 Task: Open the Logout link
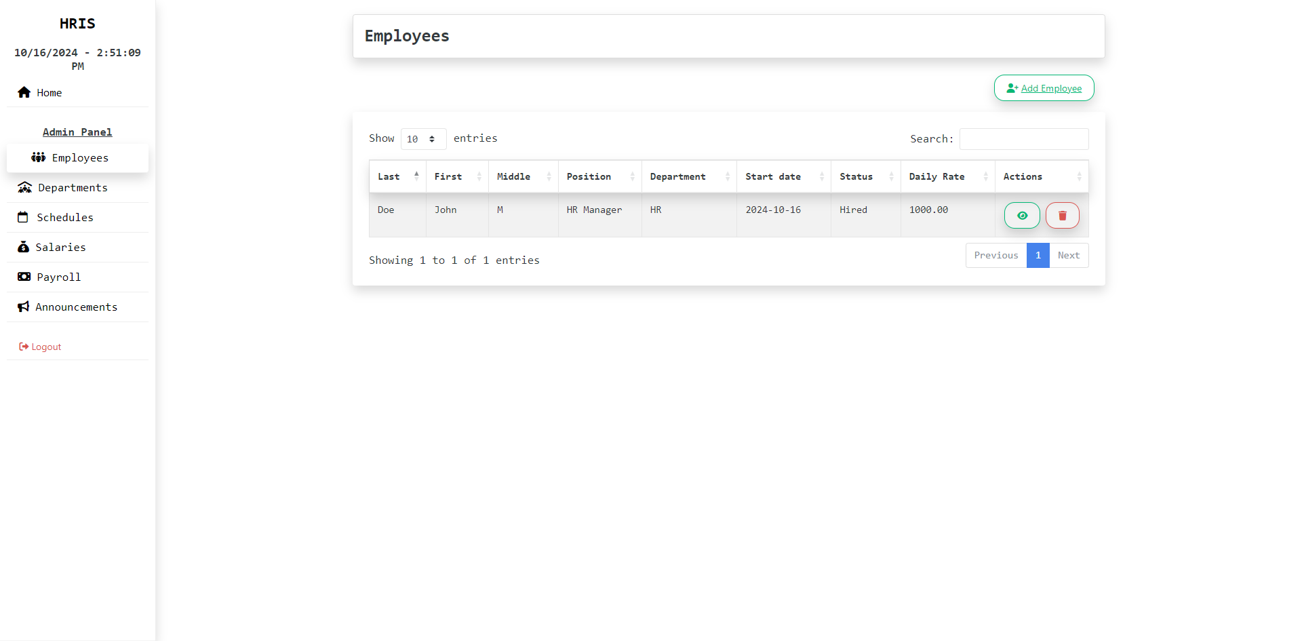point(45,346)
